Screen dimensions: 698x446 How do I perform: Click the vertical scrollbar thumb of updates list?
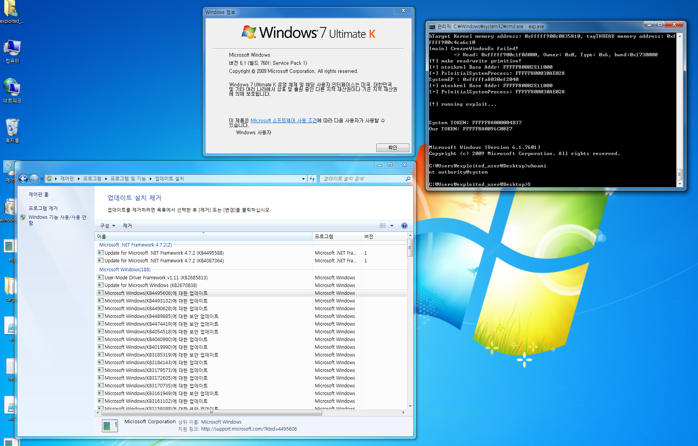tap(410, 248)
